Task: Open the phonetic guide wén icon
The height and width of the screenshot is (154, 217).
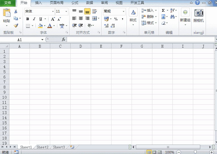Action: pos(62,26)
